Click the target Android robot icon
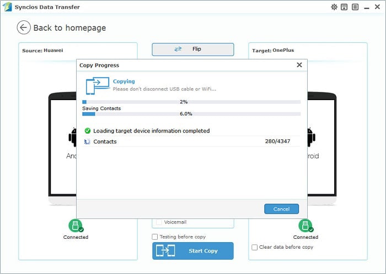This screenshot has height=274, width=386. 311,138
